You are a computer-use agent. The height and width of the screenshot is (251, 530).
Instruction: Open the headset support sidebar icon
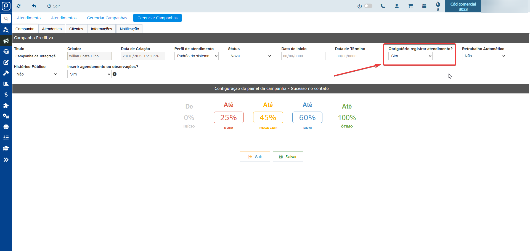[x=6, y=52]
